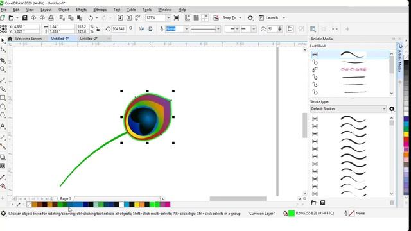This screenshot has width=411, height=231.
Task: Click the Mirror vertically icon
Action: tap(150, 29)
